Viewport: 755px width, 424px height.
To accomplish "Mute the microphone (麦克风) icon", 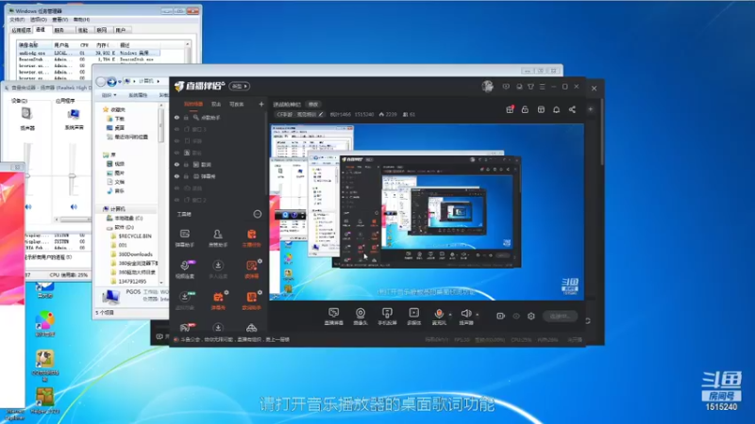I will 439,314.
